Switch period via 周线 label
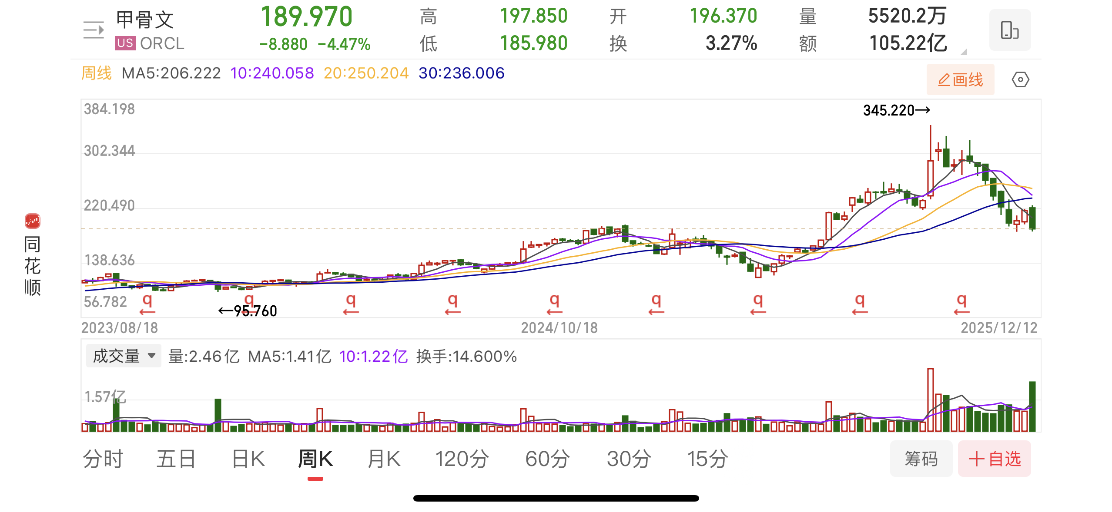This screenshot has height=512, width=1112. 97,73
